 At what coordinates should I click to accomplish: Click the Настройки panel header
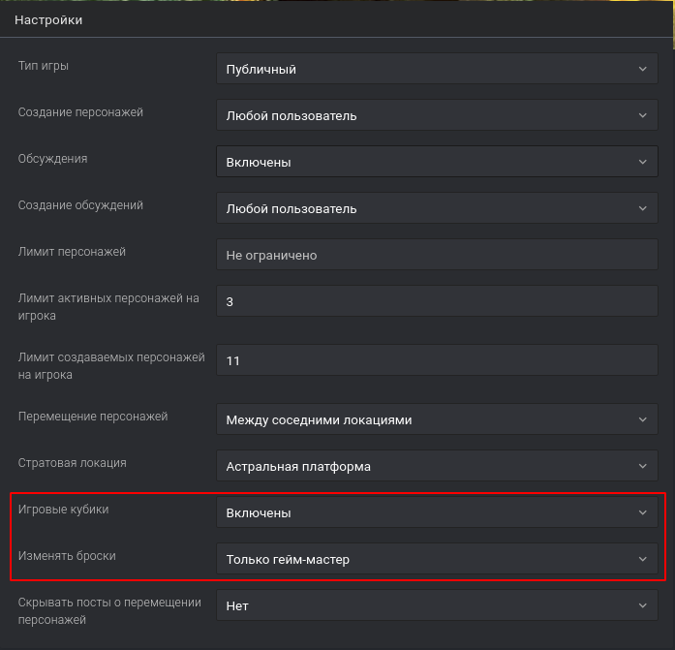48,20
